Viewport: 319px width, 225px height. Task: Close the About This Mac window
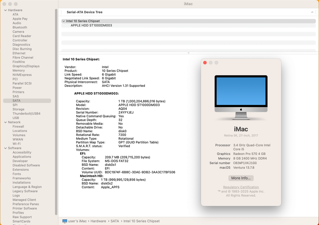(205, 63)
